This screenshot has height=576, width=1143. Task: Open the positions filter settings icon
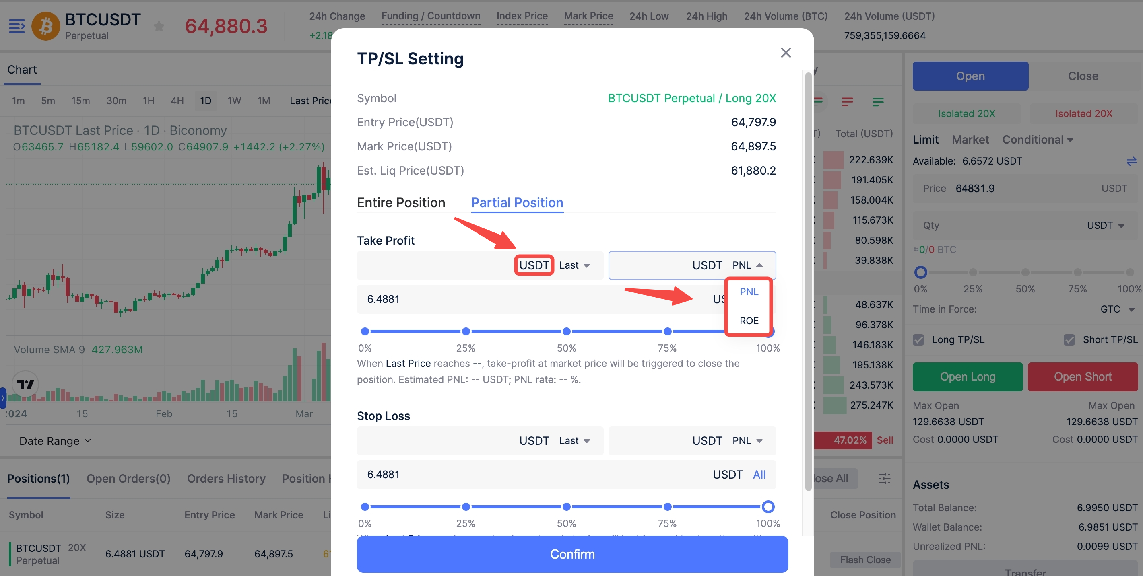coord(884,478)
